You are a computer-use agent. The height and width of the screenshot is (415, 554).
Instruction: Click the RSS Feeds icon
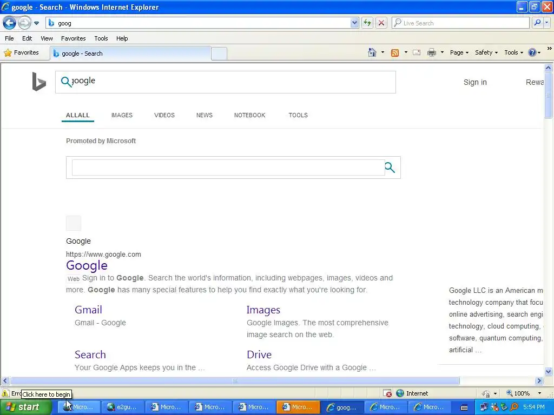[394, 52]
